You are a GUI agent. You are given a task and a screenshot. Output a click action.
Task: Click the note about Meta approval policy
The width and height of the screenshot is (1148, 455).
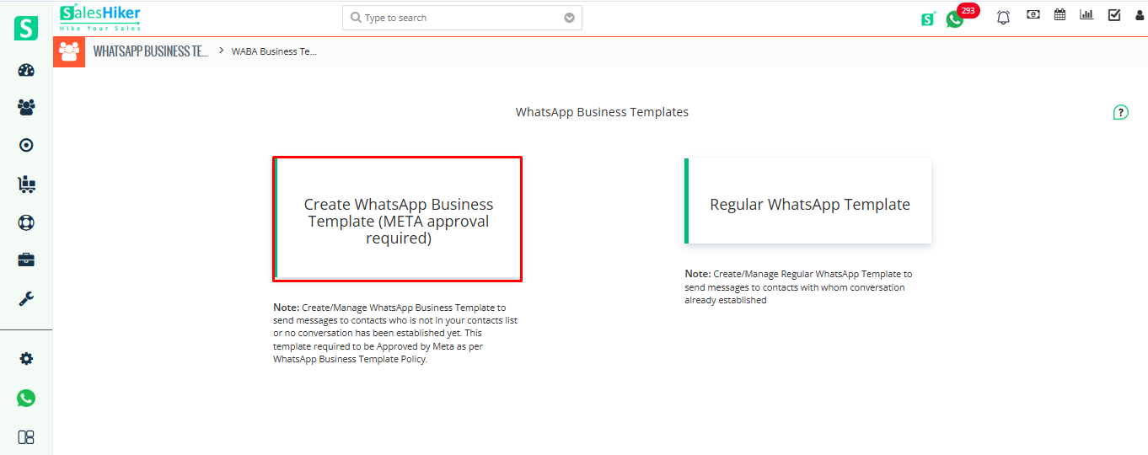coord(395,334)
